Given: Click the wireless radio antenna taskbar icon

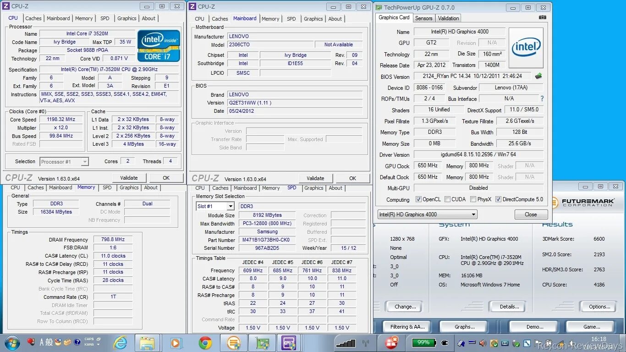Looking at the screenshot, I should 365,343.
